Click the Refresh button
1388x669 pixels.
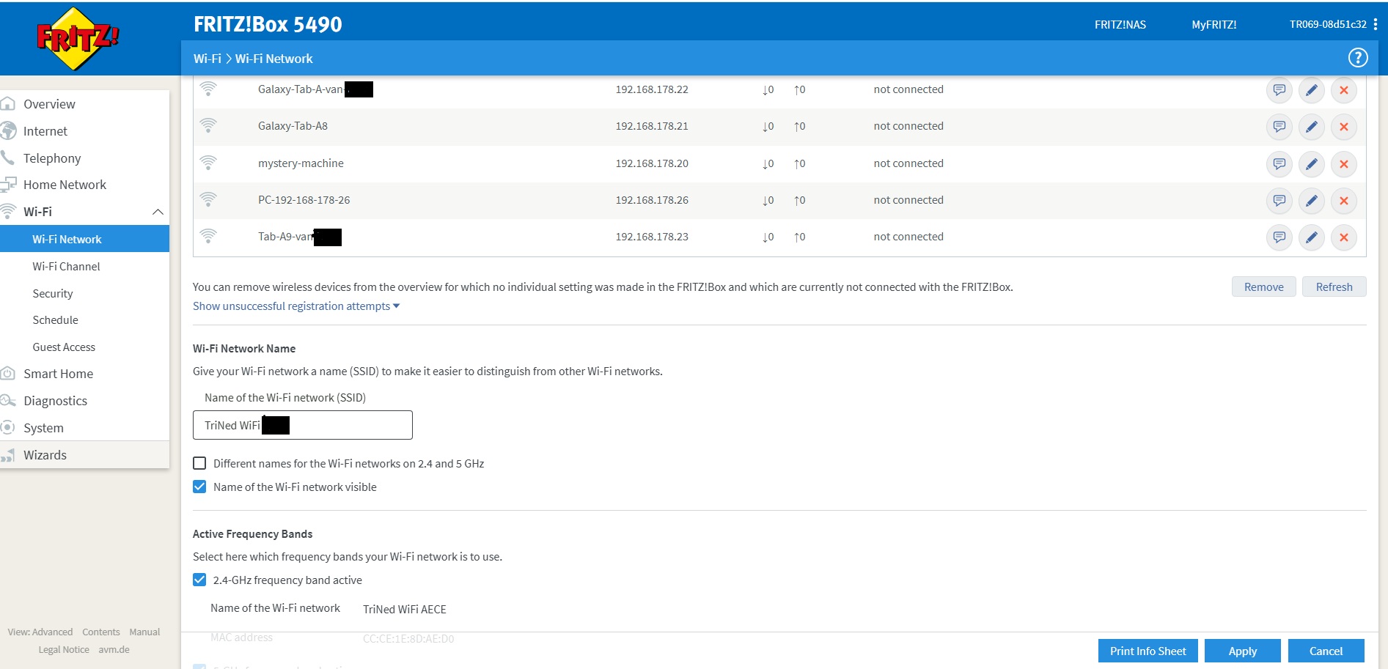tap(1333, 287)
